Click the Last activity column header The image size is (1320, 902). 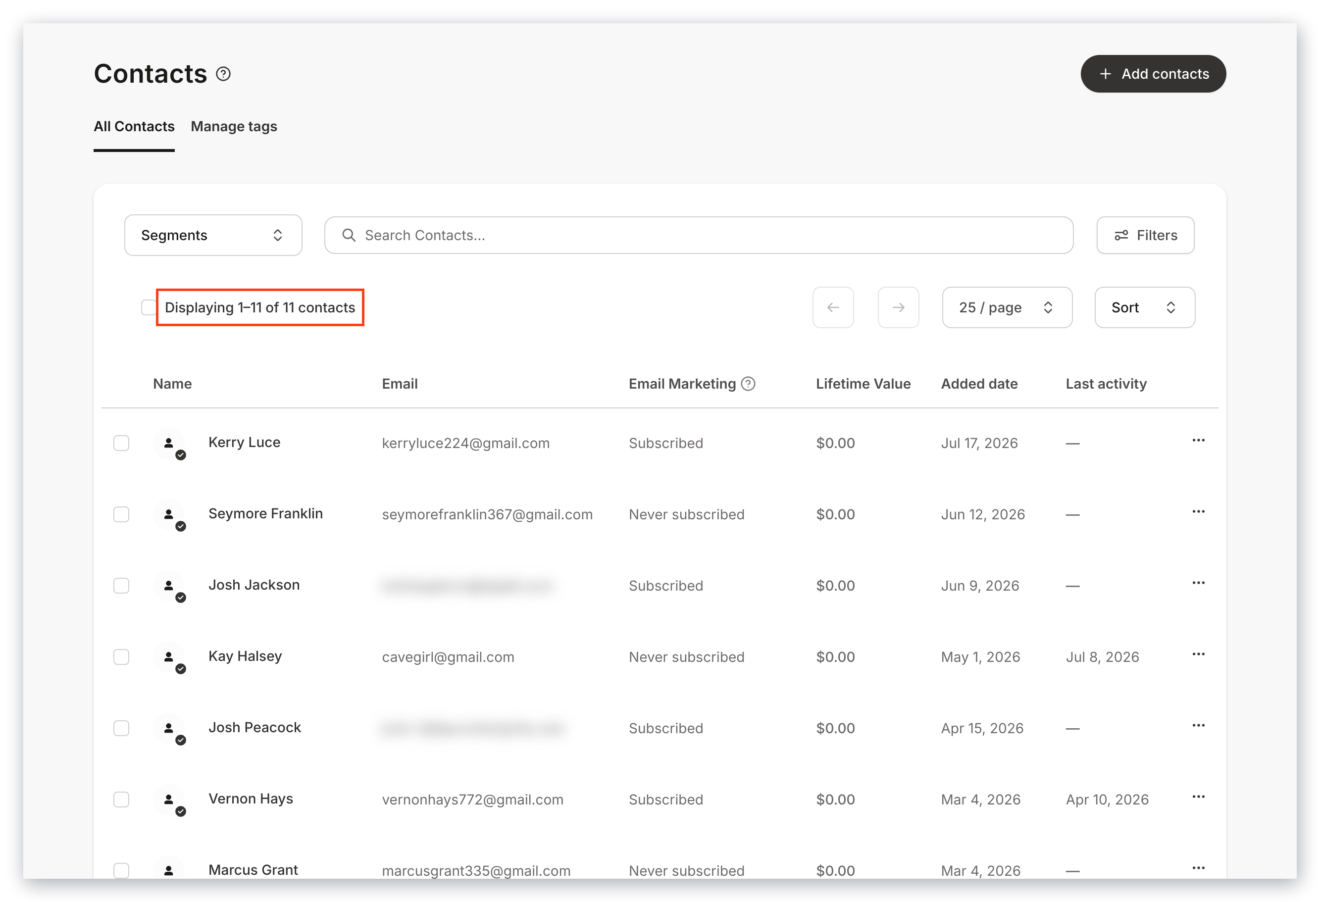1106,384
